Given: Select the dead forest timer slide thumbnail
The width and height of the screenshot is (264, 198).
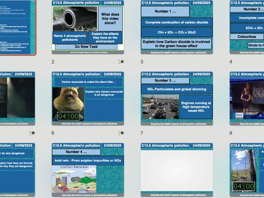Looking at the screenshot, I should click(x=247, y=170).
